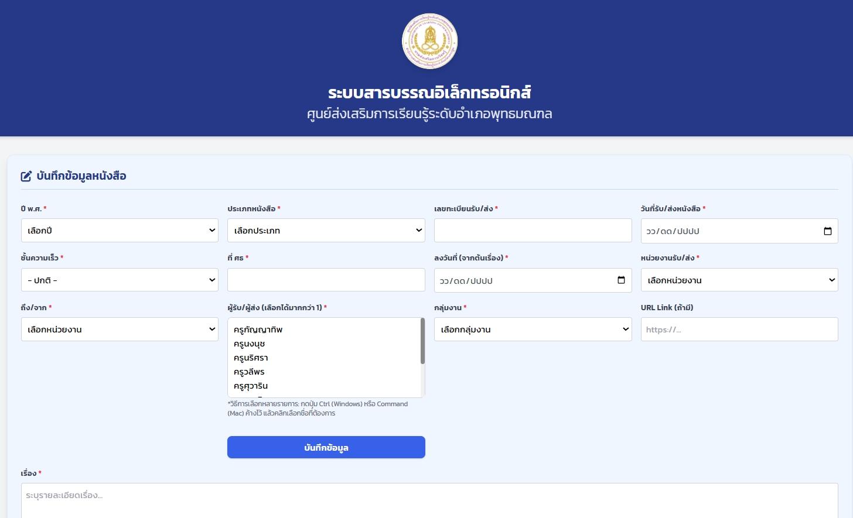Click the เลขทะเบียนรับ/ส่ง input field
Image resolution: width=853 pixels, height=518 pixels.
(x=533, y=231)
